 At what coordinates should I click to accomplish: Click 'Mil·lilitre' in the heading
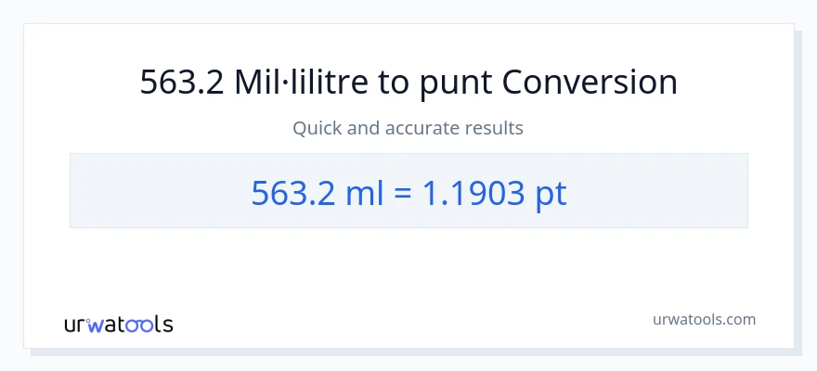coord(287,83)
